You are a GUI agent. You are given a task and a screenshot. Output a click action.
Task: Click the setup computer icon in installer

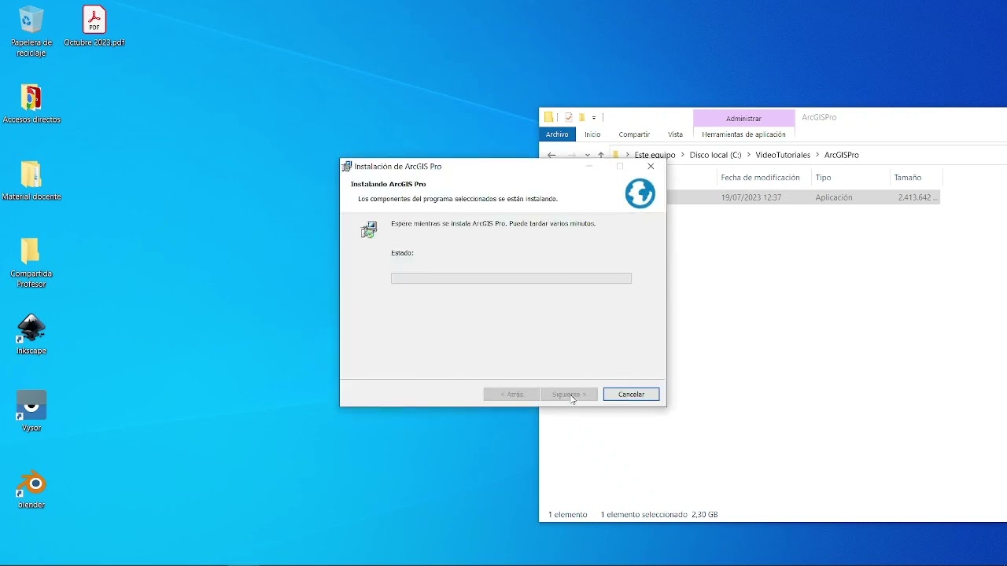coord(368,230)
